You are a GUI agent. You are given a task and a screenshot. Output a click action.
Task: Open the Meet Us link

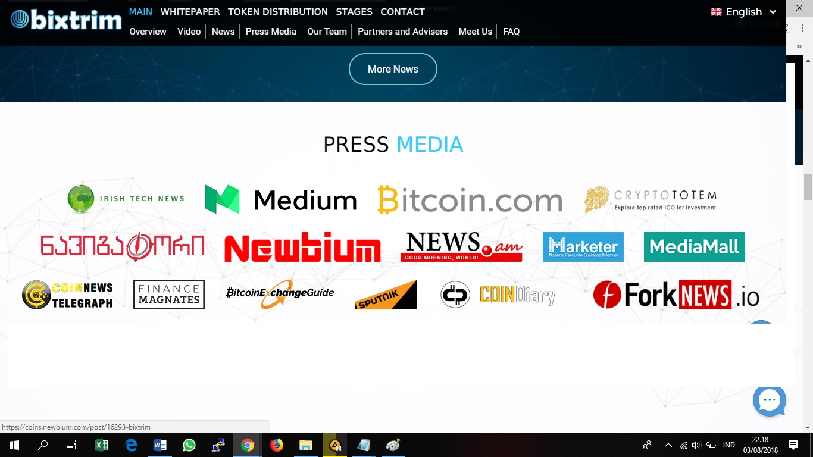(476, 32)
